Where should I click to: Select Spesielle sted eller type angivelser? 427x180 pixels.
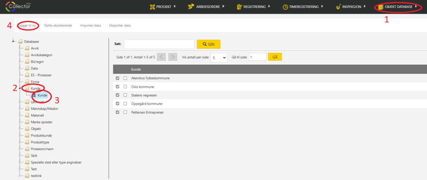[56, 162]
